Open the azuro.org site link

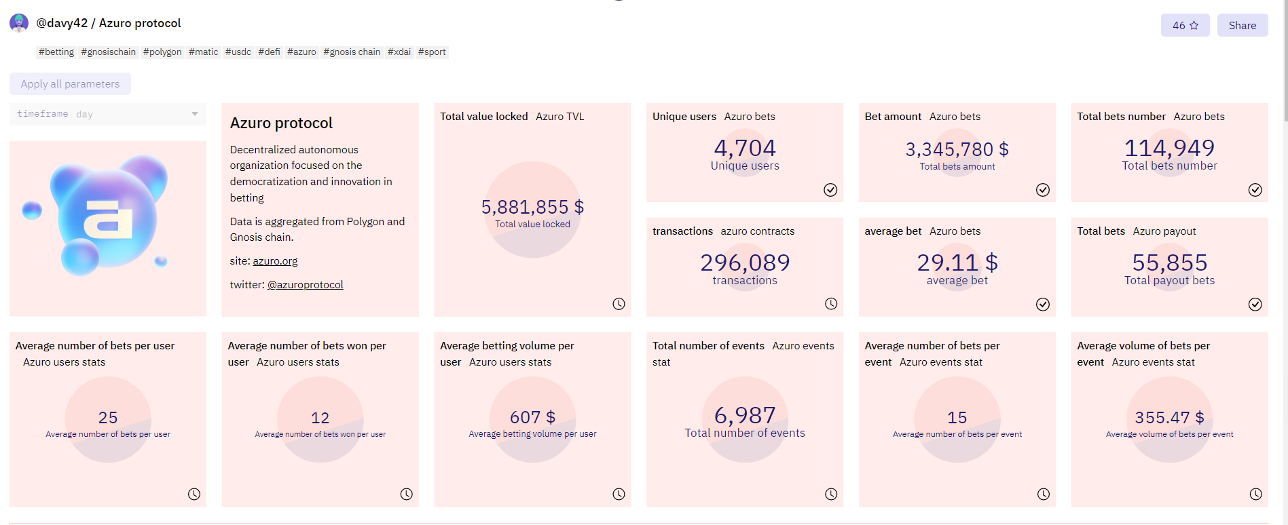(275, 261)
